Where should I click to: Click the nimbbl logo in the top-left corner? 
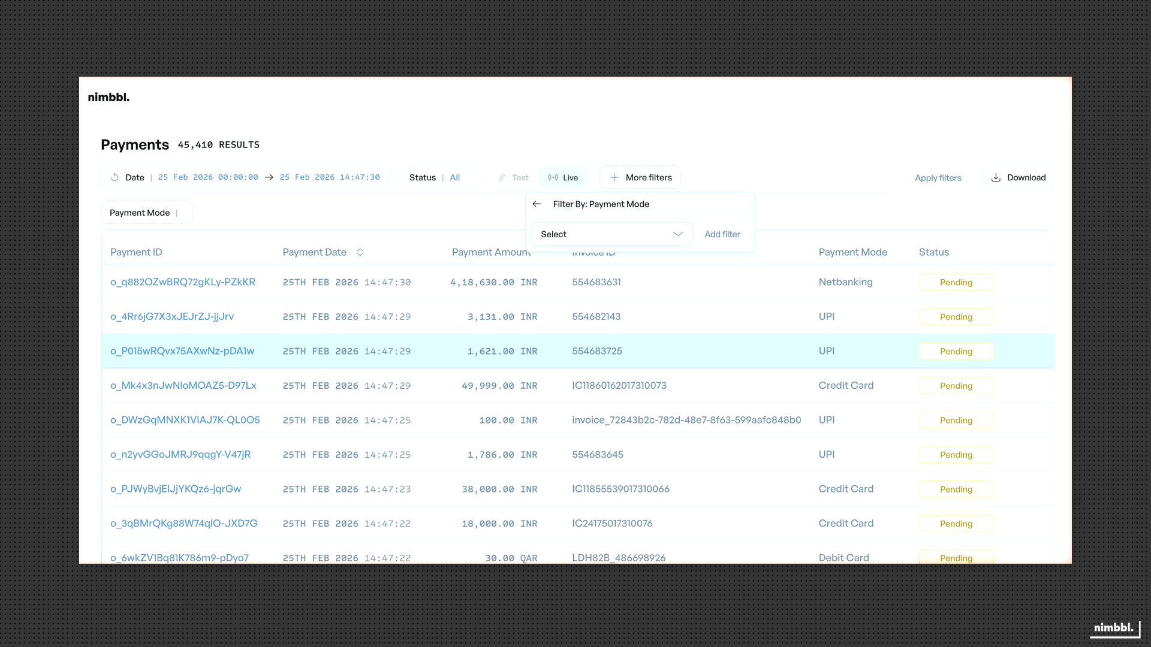(x=109, y=97)
